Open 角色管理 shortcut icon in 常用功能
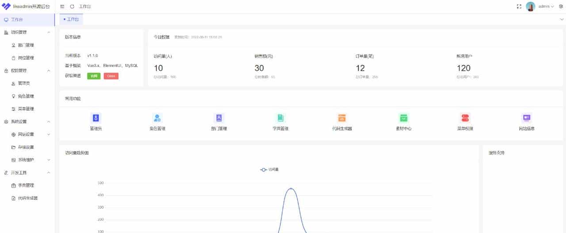566x233 pixels. pyautogui.click(x=157, y=118)
